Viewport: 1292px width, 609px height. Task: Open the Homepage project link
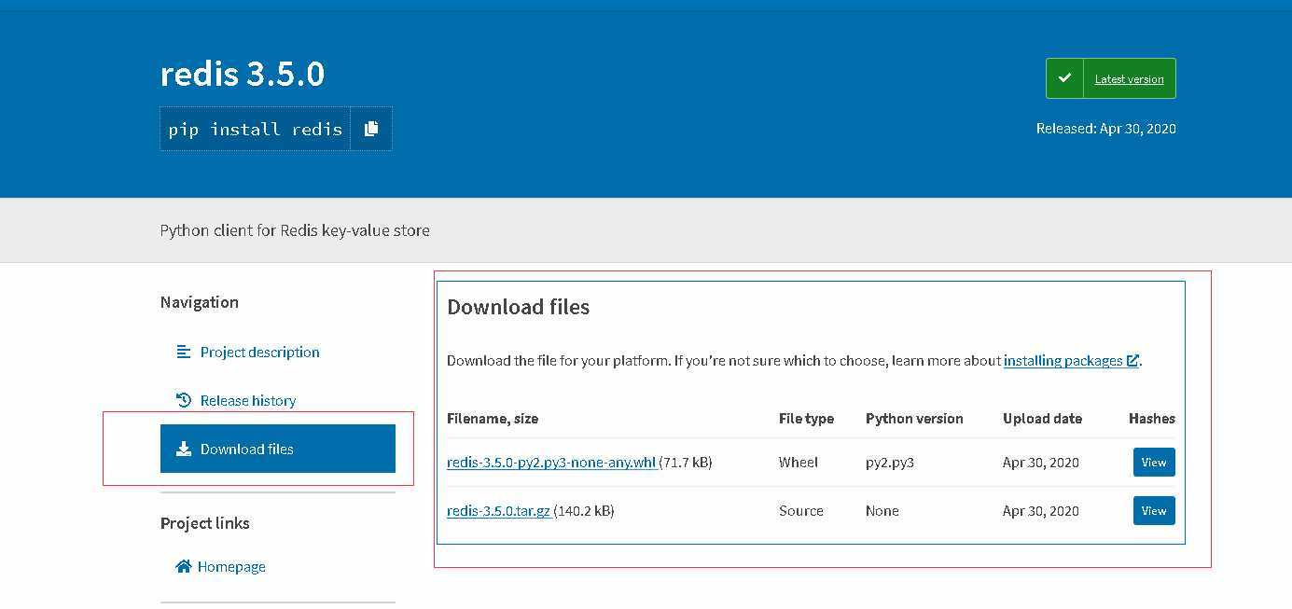[x=231, y=566]
